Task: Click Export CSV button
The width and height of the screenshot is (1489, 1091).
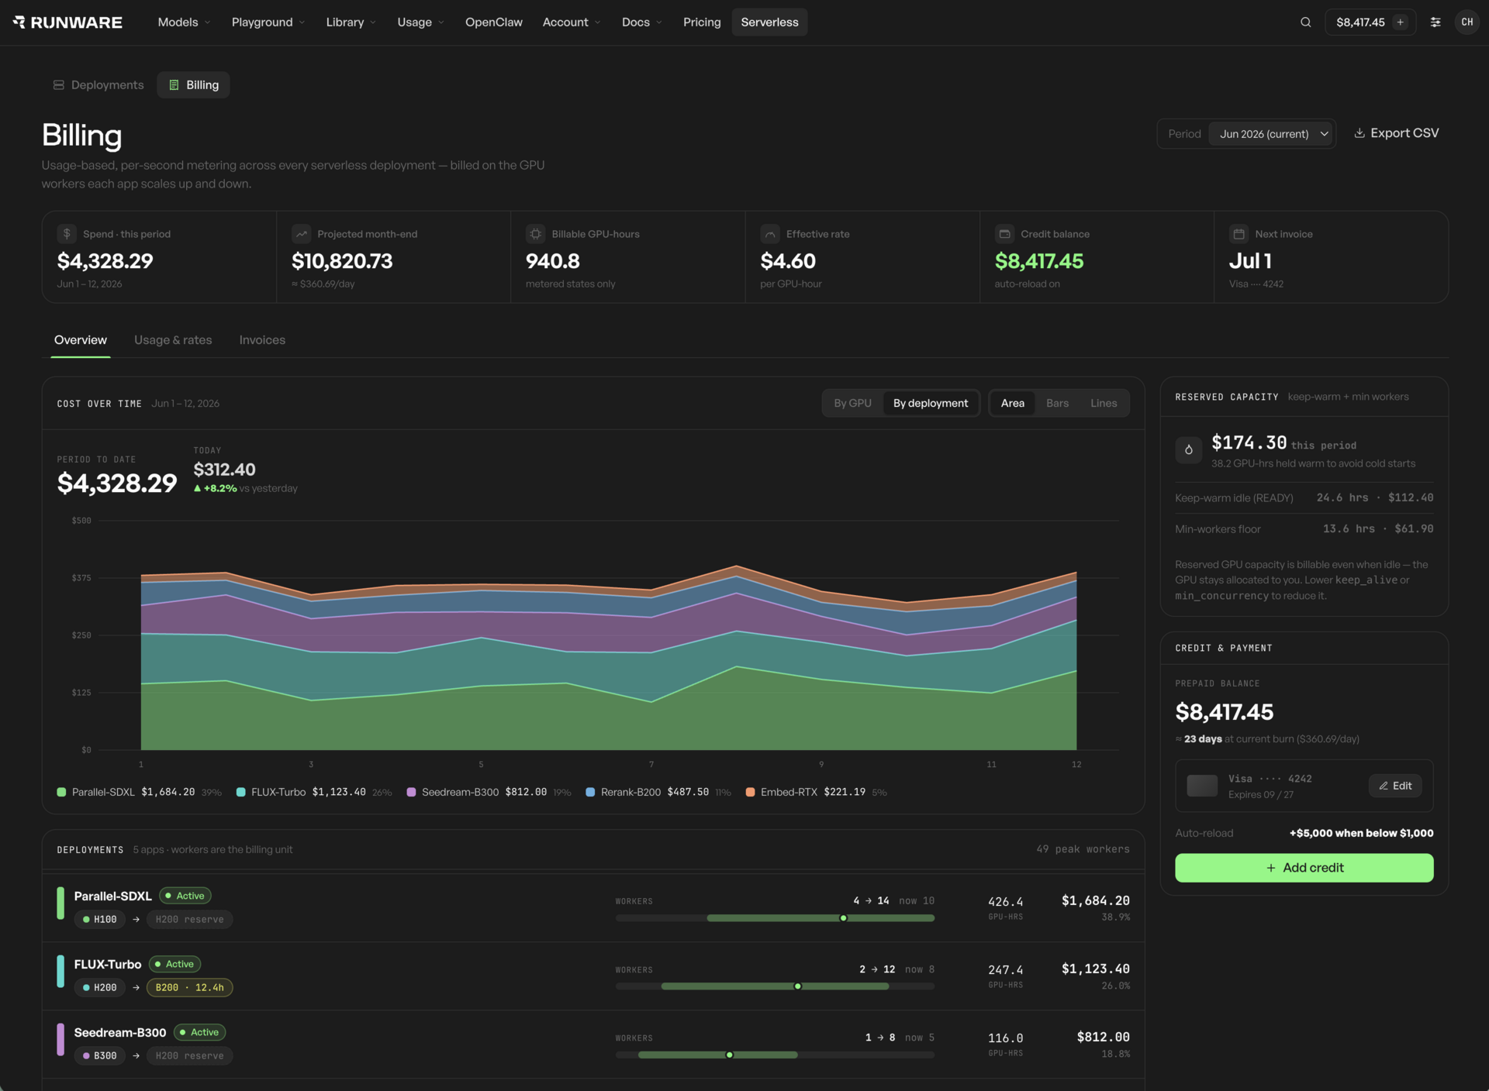Action: (x=1396, y=133)
